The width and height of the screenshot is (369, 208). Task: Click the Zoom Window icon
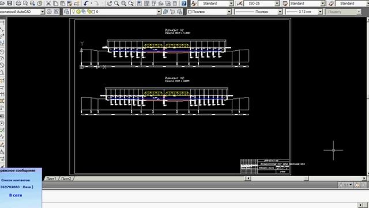tap(123, 3)
